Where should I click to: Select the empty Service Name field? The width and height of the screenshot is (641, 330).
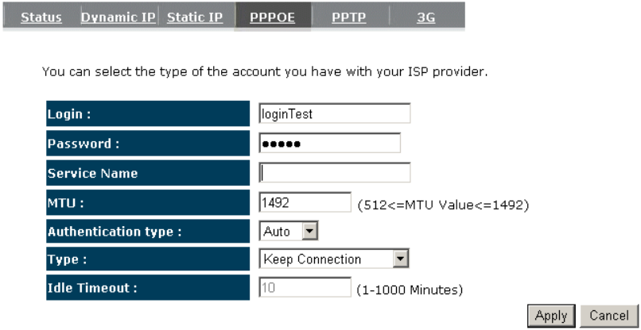coord(334,173)
